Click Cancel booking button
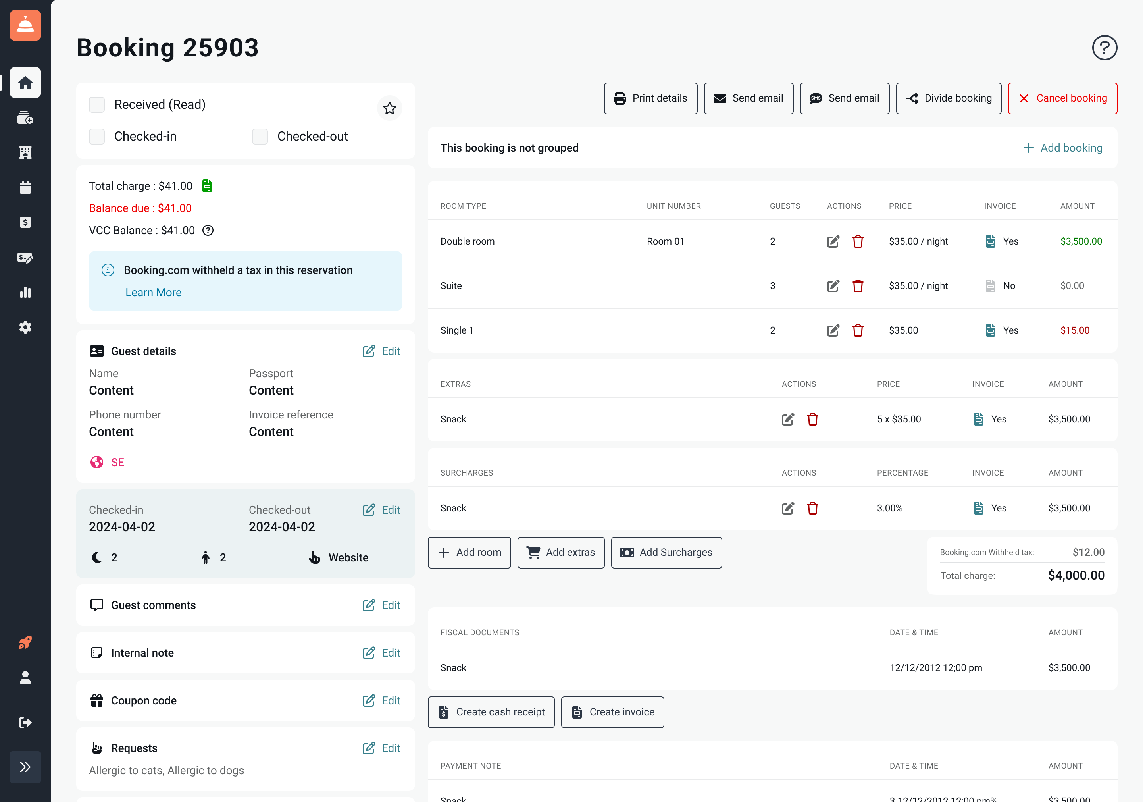1143x802 pixels. [1062, 98]
